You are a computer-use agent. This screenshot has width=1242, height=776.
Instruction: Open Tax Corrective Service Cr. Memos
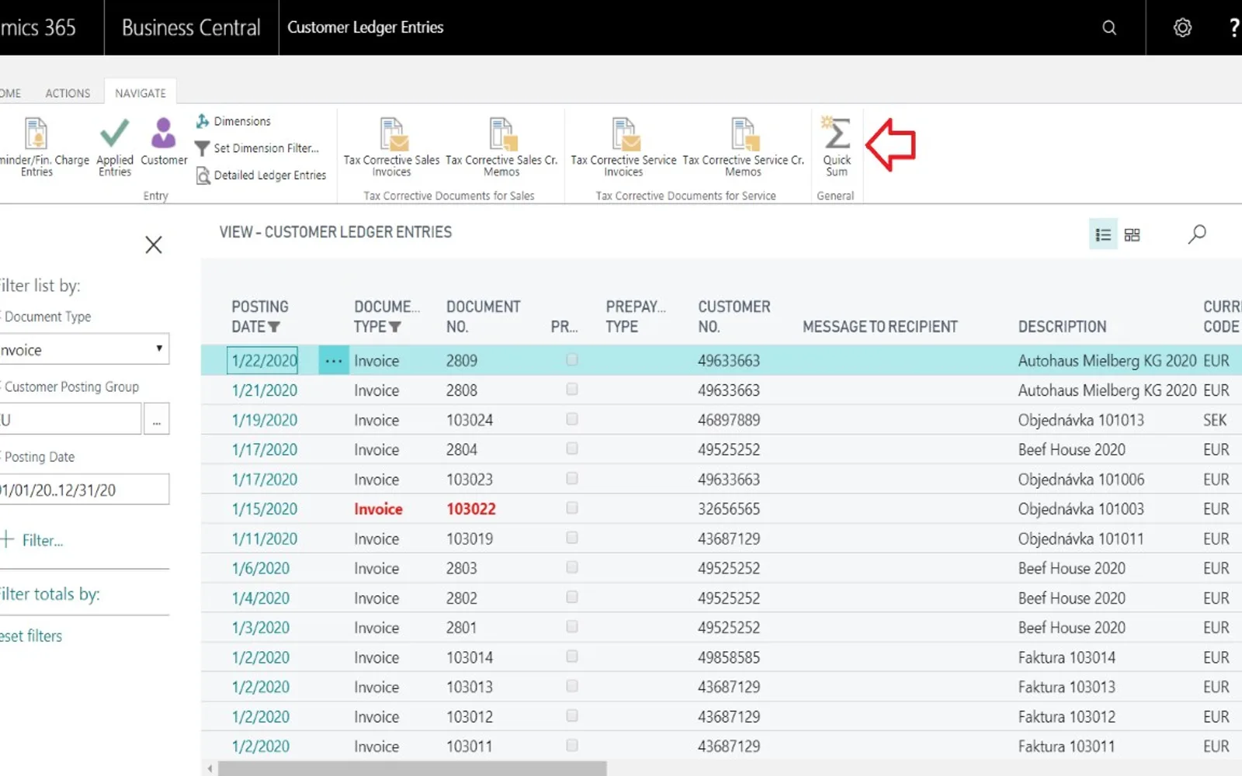[x=743, y=147]
